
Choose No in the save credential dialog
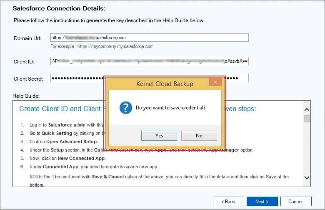[x=199, y=136]
